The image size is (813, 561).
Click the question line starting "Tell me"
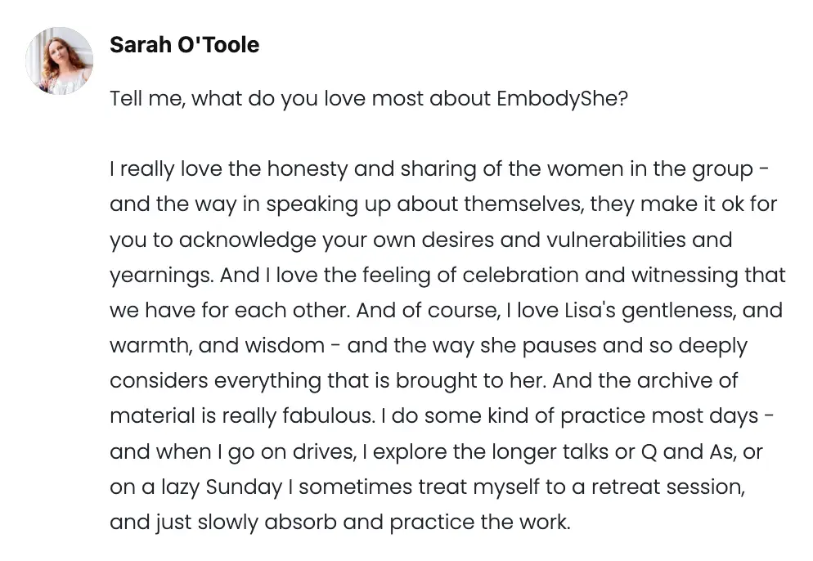click(x=368, y=99)
